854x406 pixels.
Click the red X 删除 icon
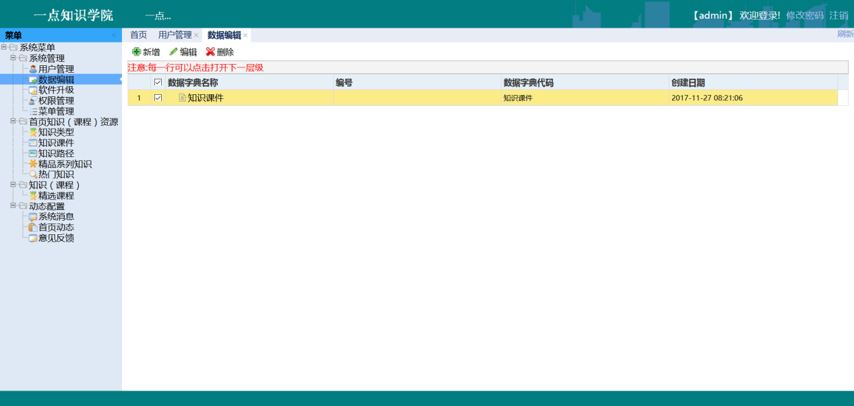[x=210, y=52]
